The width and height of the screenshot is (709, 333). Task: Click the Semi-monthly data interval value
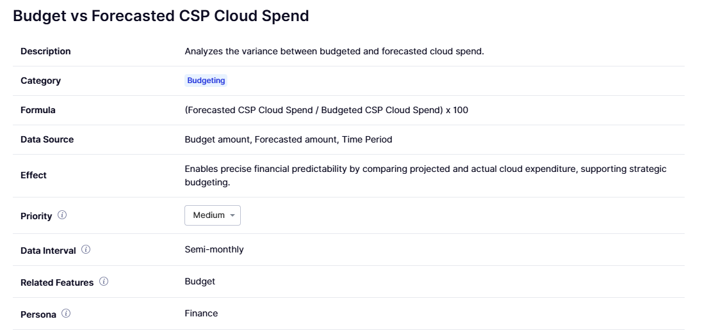pyautogui.click(x=214, y=249)
